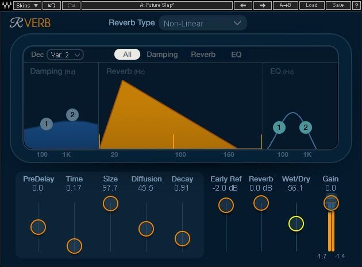The height and width of the screenshot is (267, 362).
Task: Select EQ band 2 node
Action: [306, 127]
